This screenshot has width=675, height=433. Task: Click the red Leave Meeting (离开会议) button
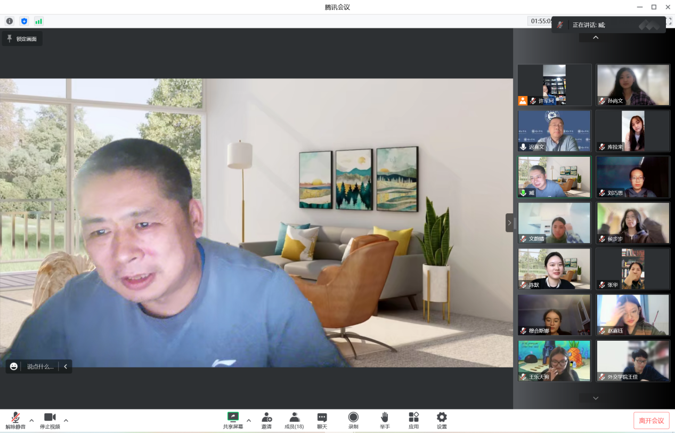[651, 421]
